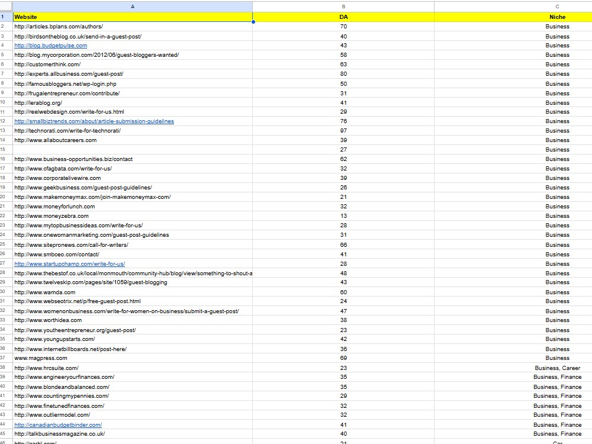592x444 pixels.
Task: Select the experts.allbusiness.com guest-post cell
Action: (x=133, y=73)
